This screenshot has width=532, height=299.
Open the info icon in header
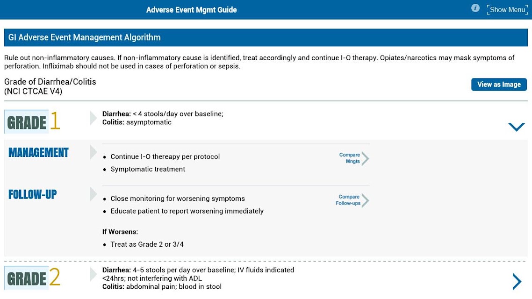(x=475, y=8)
